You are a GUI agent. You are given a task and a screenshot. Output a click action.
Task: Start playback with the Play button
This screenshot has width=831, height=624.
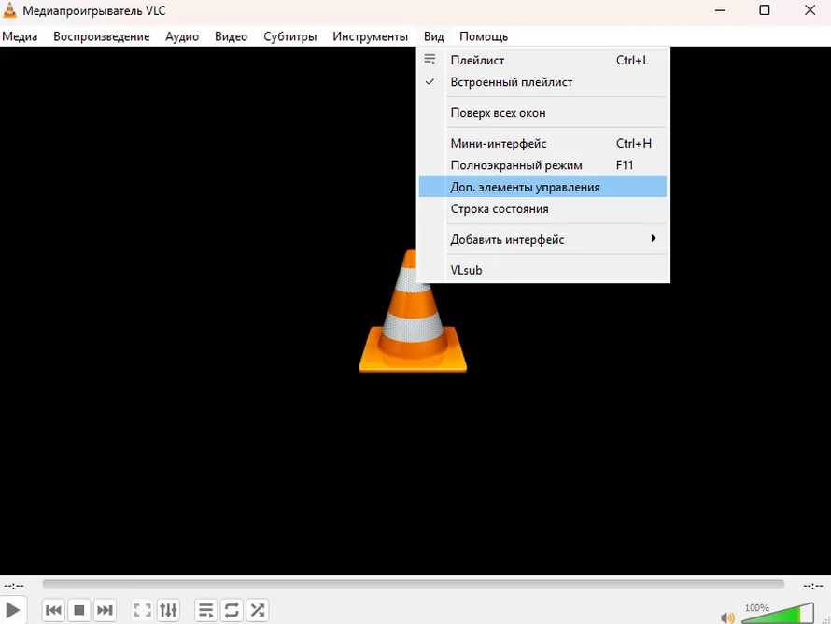point(13,610)
